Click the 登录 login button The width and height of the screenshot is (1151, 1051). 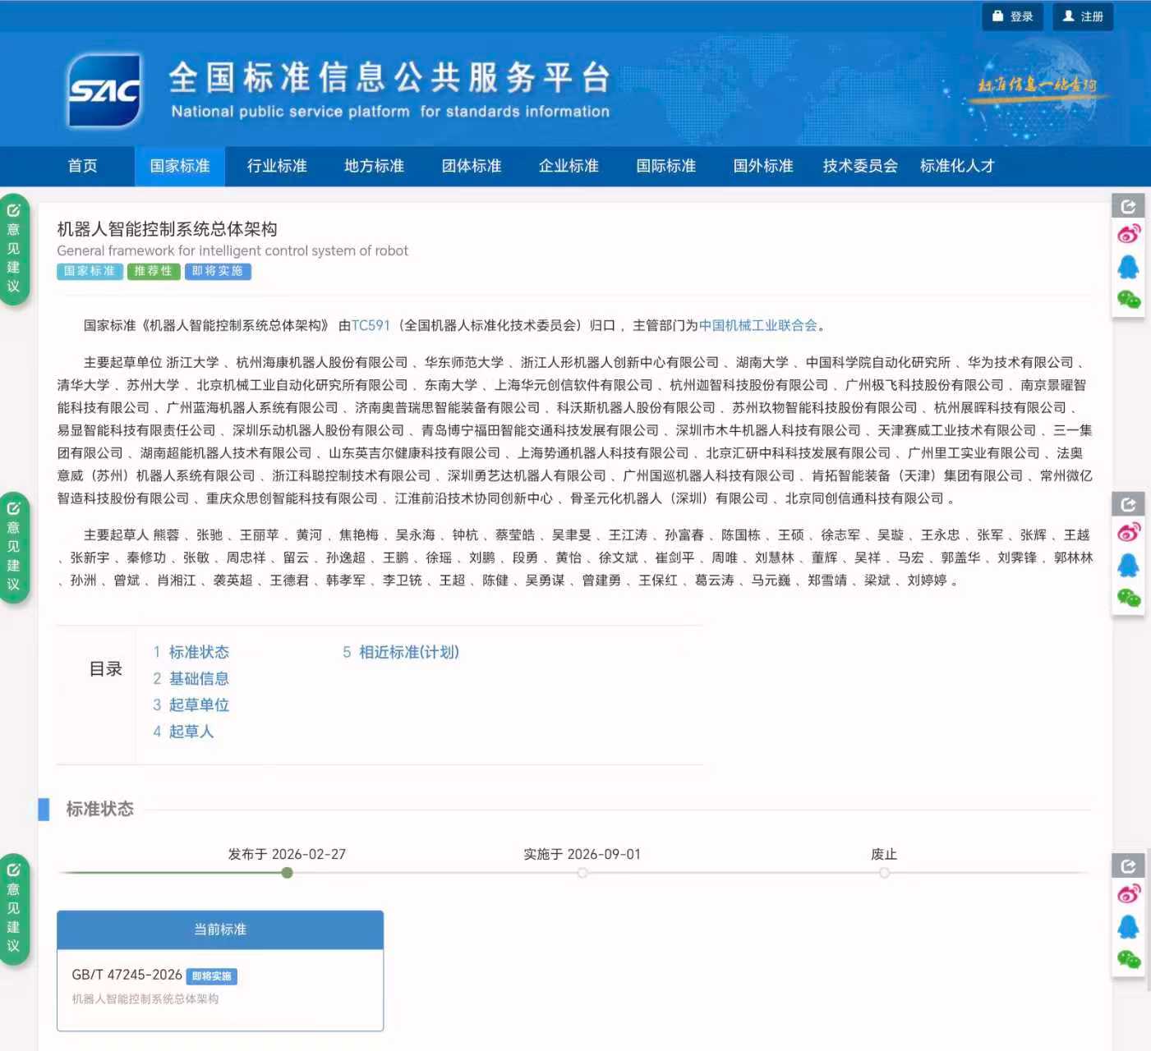click(x=1012, y=16)
